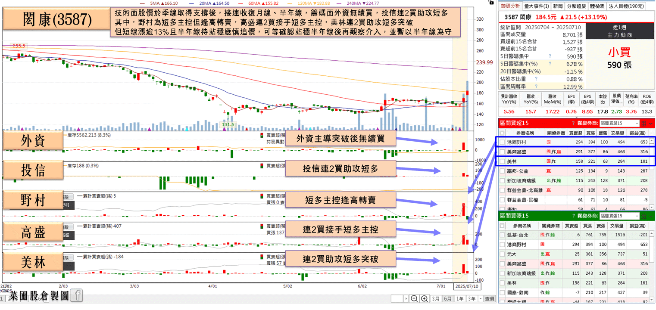656x310 pixels.
Task: Open the 關鍵券商 combo box showing 區間買張15
Action: [620, 216]
